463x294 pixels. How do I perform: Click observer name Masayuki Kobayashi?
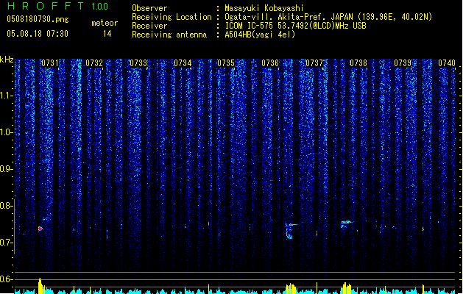click(x=264, y=8)
